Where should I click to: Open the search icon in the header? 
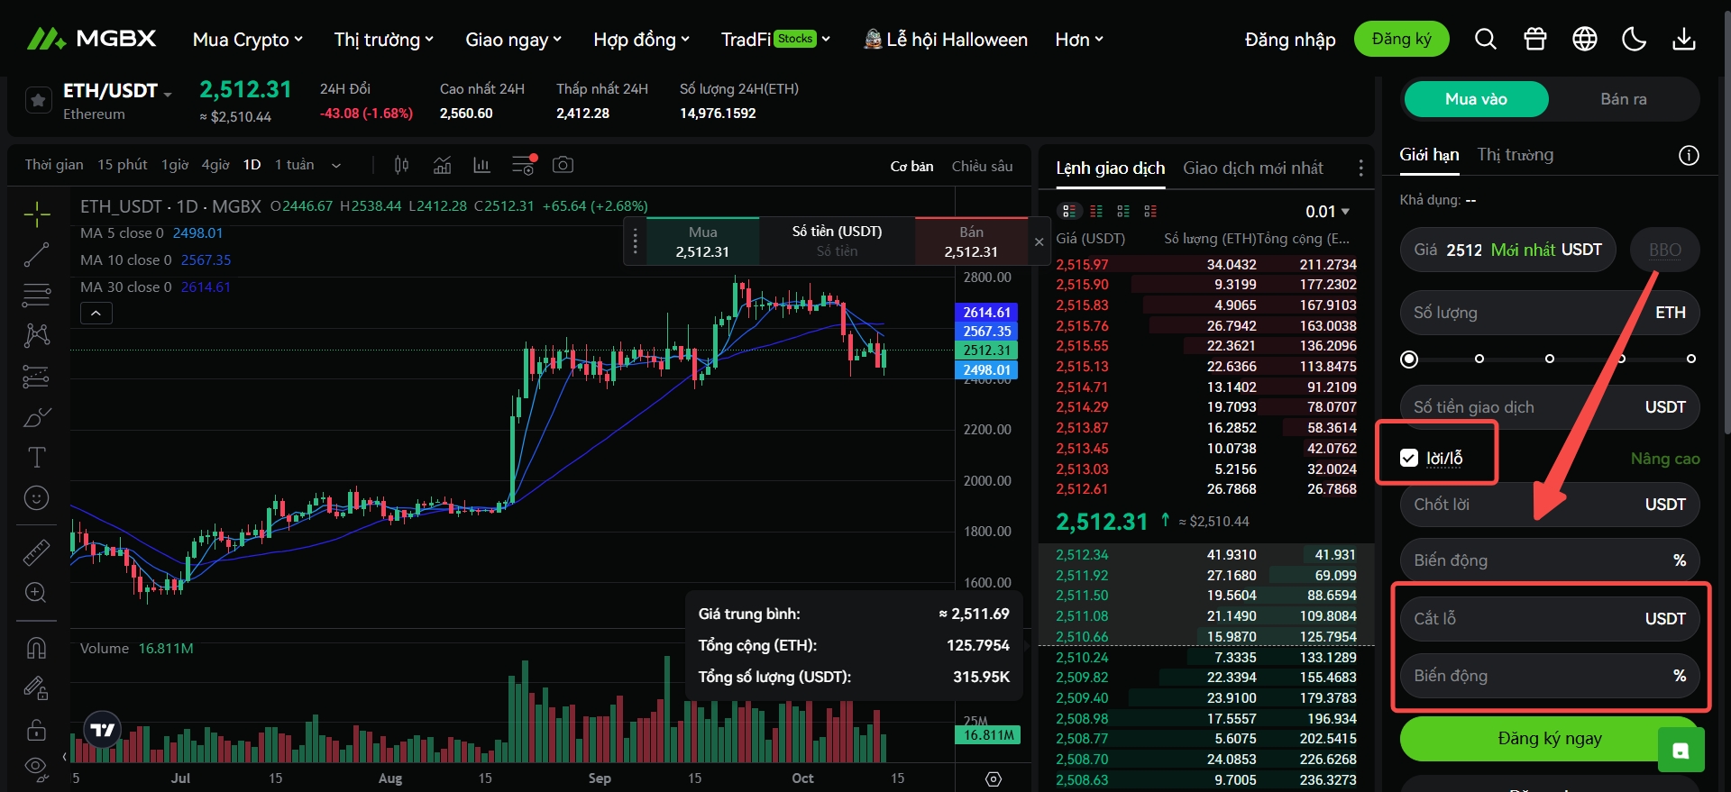coord(1485,39)
